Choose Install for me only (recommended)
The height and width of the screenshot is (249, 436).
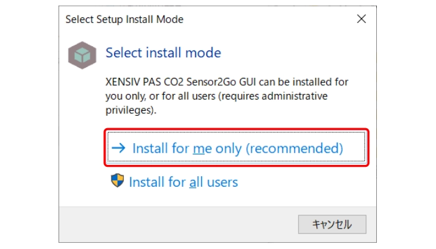236,147
